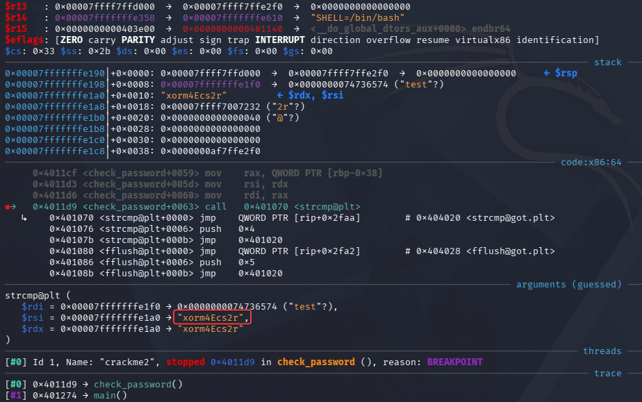The width and height of the screenshot is (642, 402).
Task: Select the $rdi argument label
Action: (x=33, y=307)
